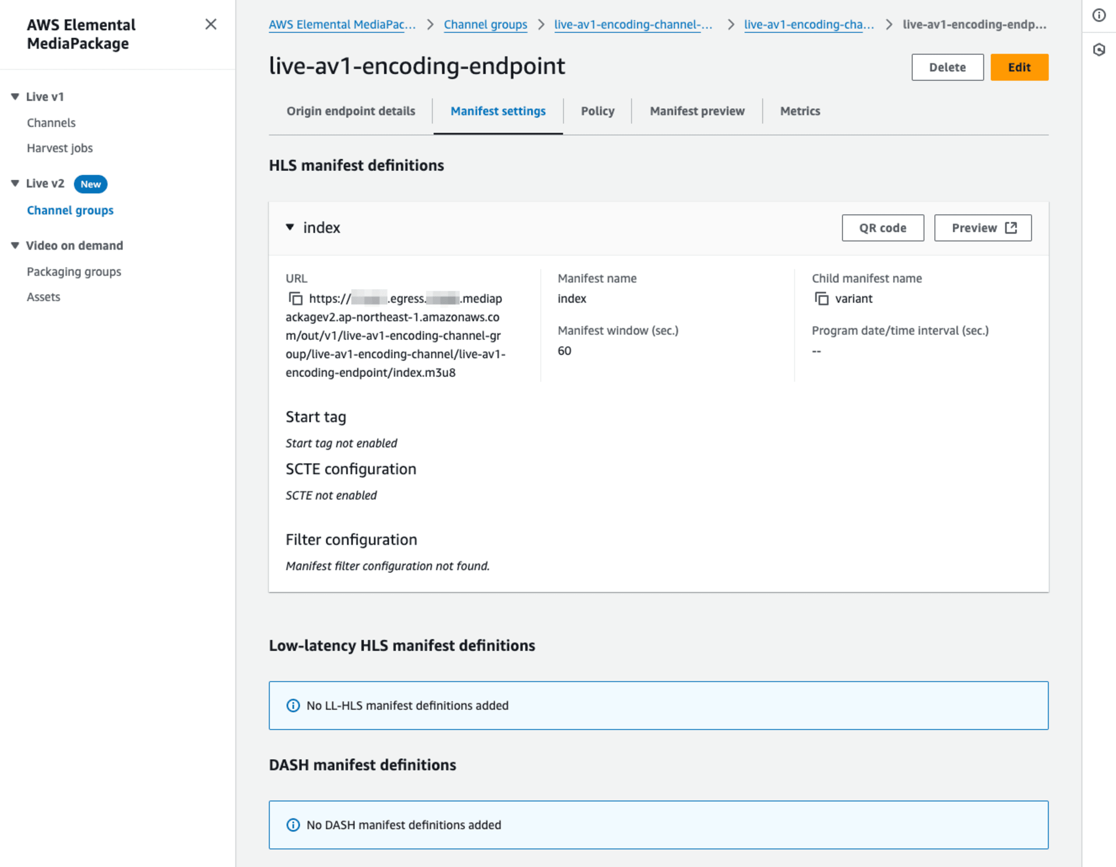
Task: Click 'SCTE not enabled' text
Action: (331, 496)
